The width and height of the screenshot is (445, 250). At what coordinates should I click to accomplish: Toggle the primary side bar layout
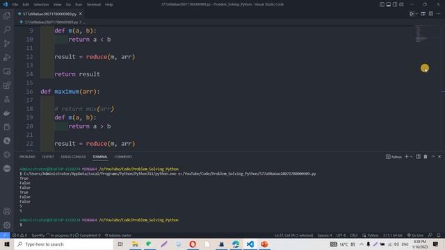click(x=382, y=4)
